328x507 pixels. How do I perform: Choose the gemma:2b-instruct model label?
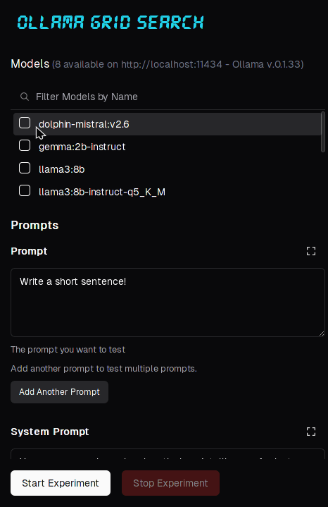(82, 147)
